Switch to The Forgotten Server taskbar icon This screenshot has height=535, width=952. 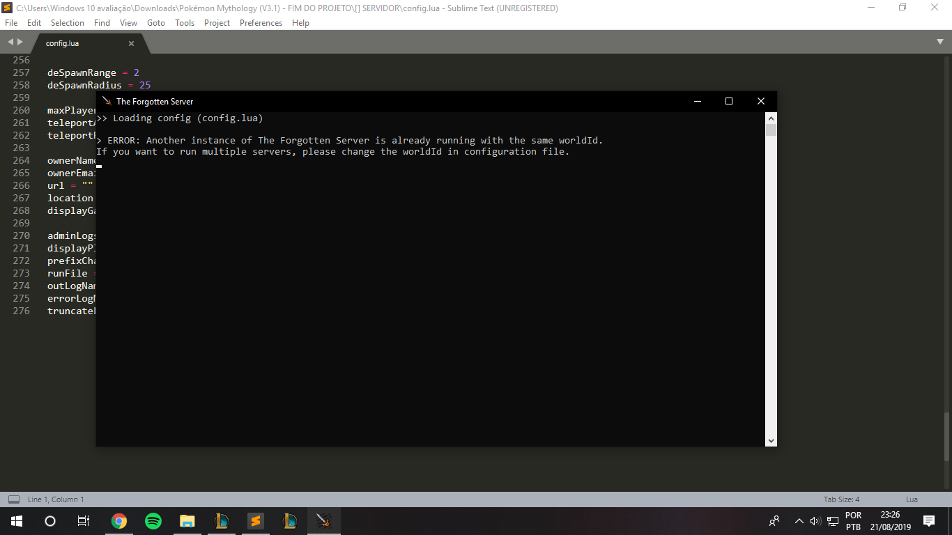click(x=323, y=521)
